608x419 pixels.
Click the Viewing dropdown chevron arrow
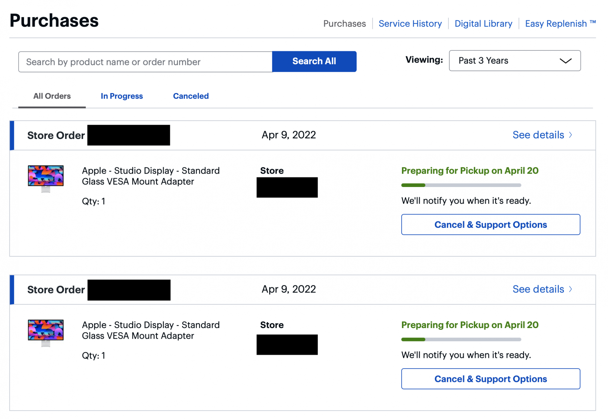[565, 61]
